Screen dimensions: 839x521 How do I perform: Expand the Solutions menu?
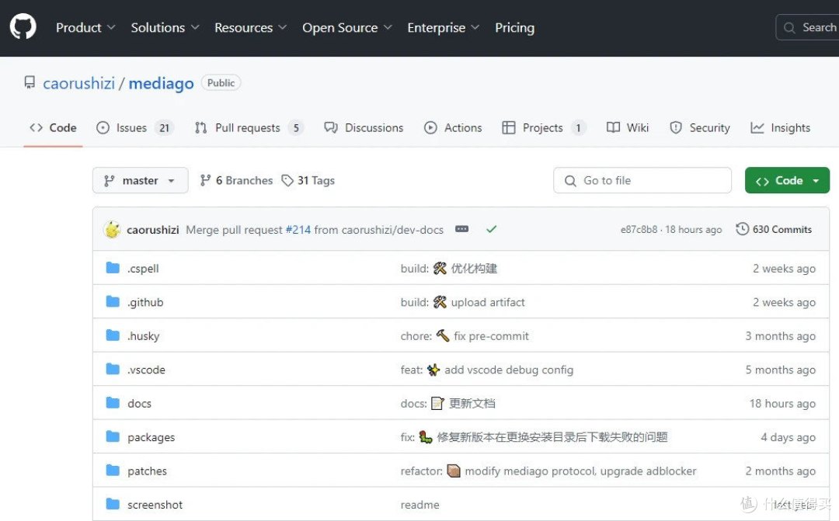pos(165,27)
